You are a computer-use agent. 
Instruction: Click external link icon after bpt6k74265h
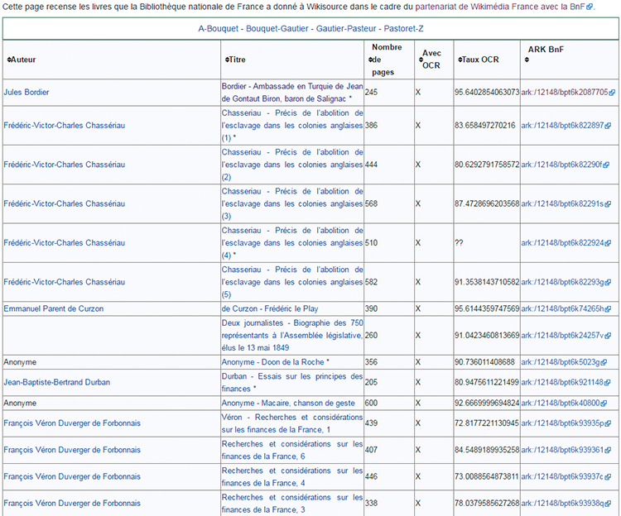(x=608, y=308)
